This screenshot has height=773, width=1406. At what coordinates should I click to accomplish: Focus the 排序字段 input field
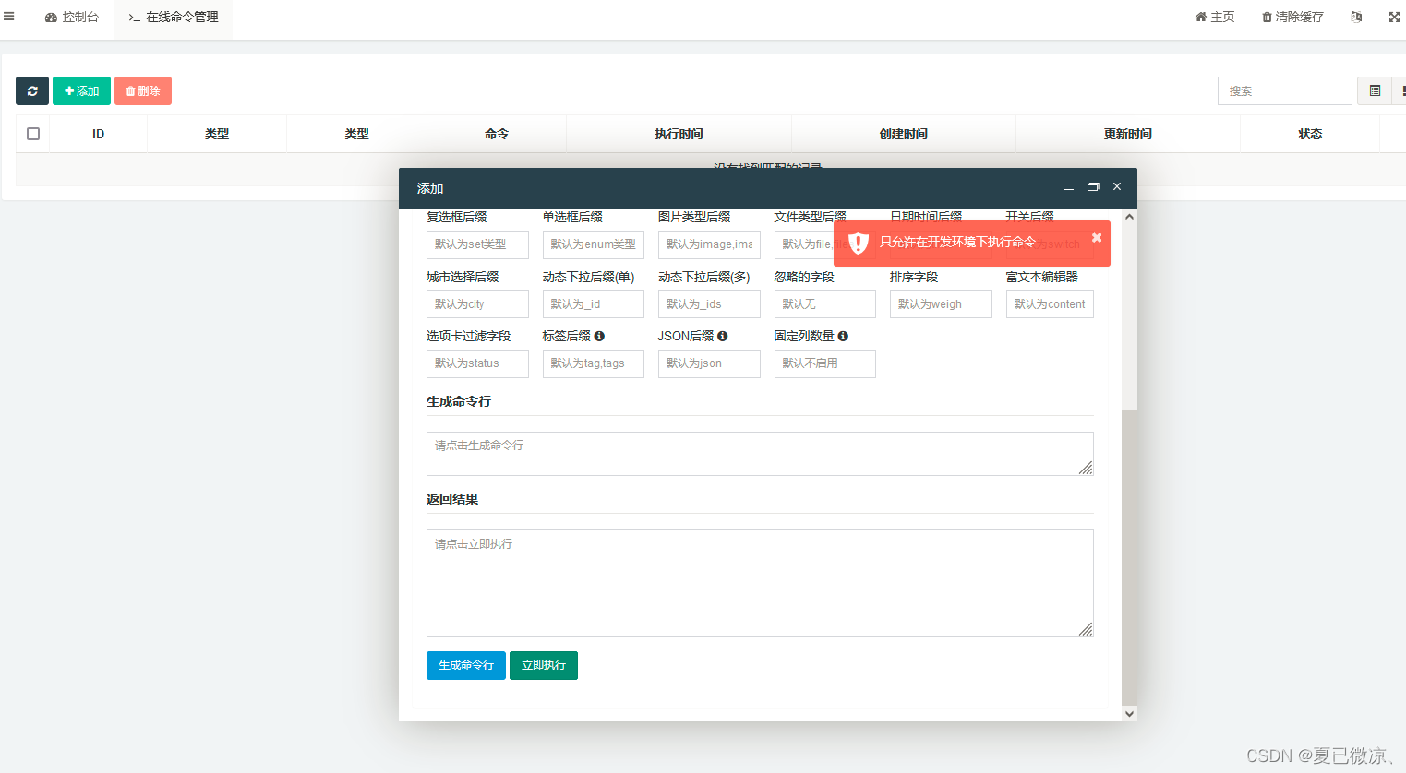coord(941,304)
